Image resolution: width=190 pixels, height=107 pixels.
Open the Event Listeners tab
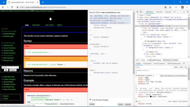[x=159, y=63]
